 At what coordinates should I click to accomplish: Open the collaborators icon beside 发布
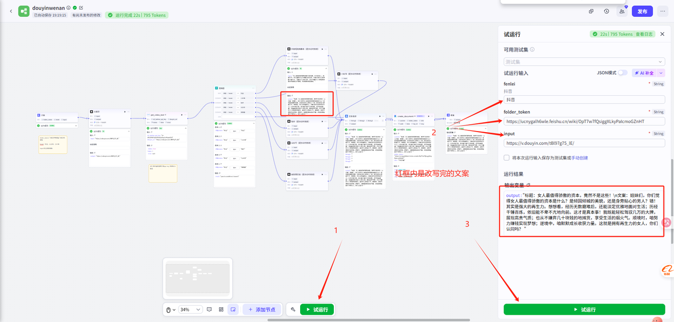[x=622, y=11]
